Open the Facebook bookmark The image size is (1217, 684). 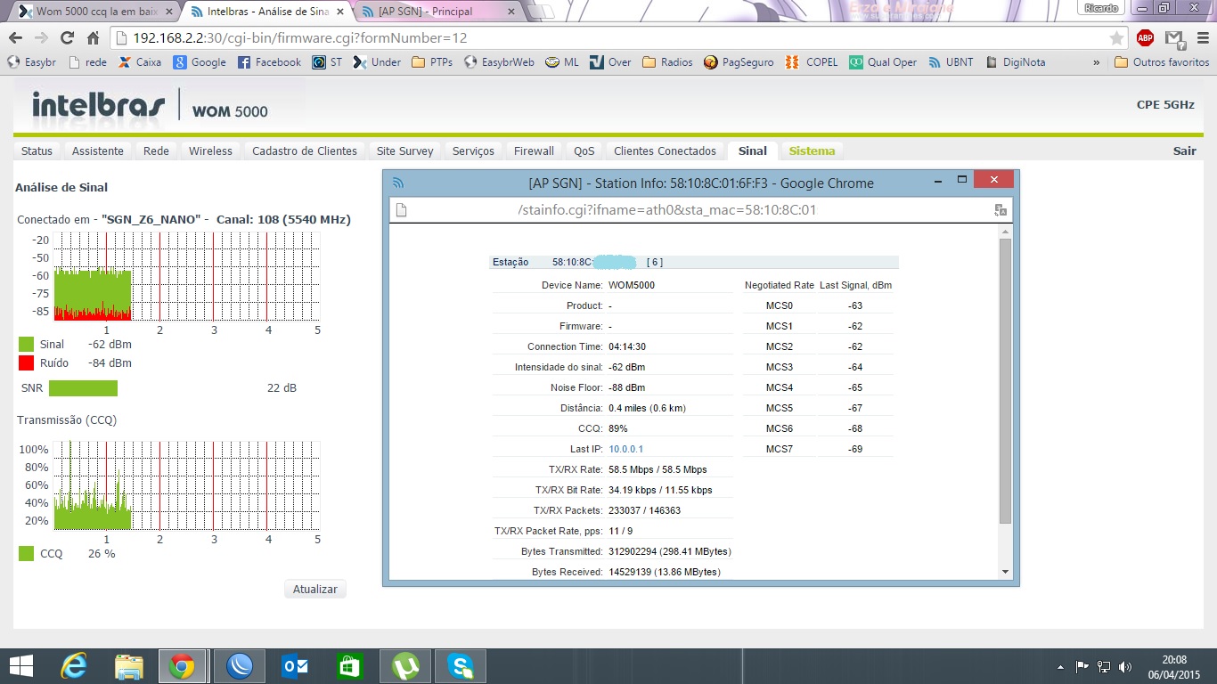tap(269, 62)
